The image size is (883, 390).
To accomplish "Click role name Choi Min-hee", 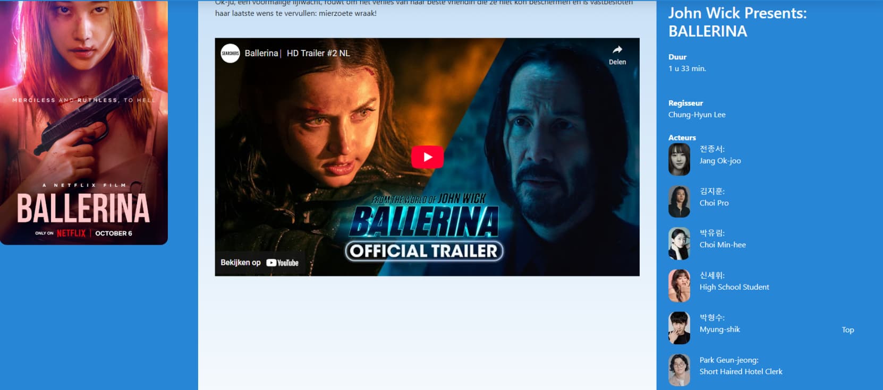I will 723,245.
